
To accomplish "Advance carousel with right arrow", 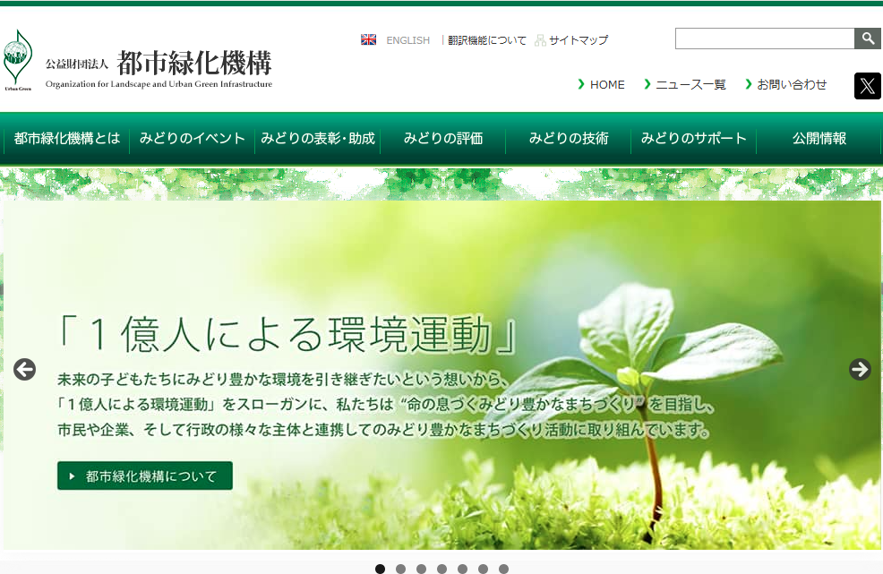I will click(860, 369).
